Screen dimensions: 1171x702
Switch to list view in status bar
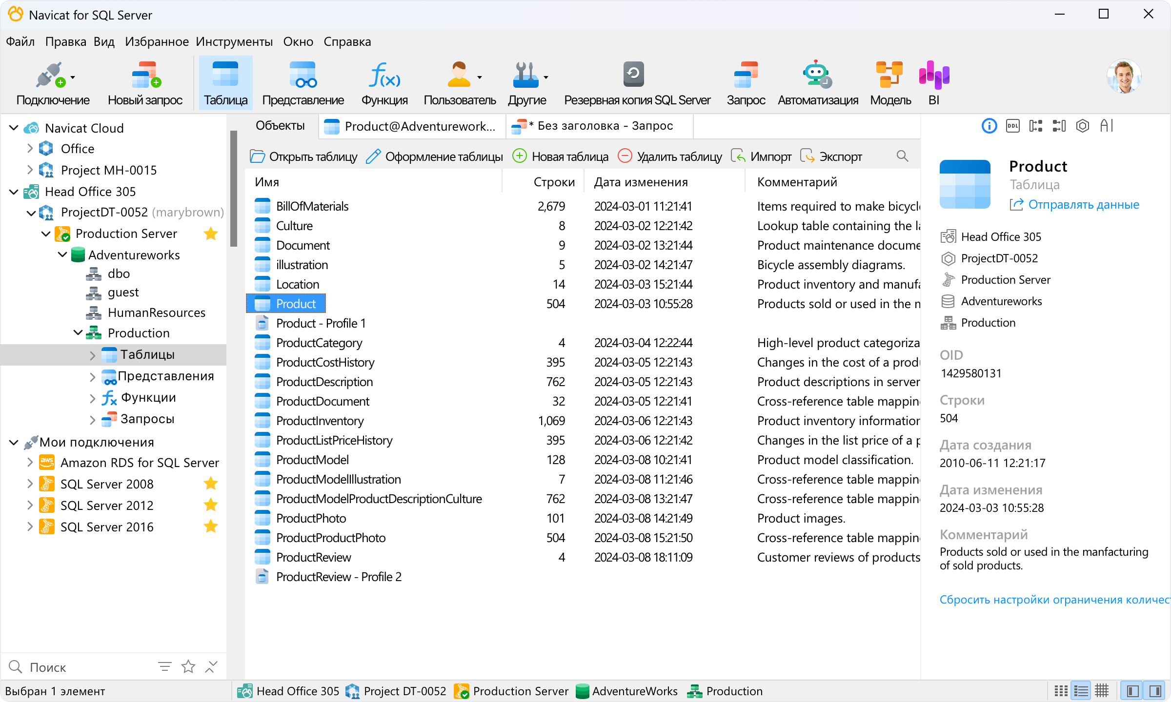click(x=1081, y=691)
